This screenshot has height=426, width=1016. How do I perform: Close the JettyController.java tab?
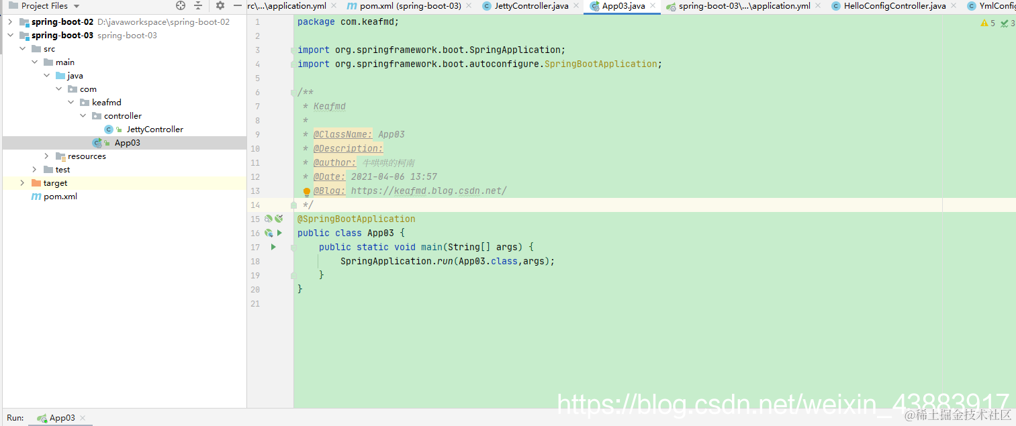[x=577, y=6]
